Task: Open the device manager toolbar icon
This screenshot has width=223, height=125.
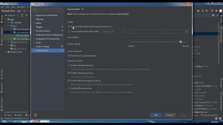Action: [x=202, y=11]
